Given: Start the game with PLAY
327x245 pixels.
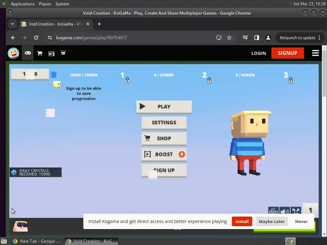Looking at the screenshot, I should coord(164,107).
